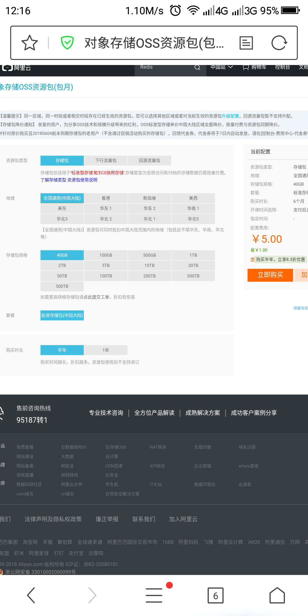Select 40GB storage size
308x616 pixels.
[x=62, y=255]
